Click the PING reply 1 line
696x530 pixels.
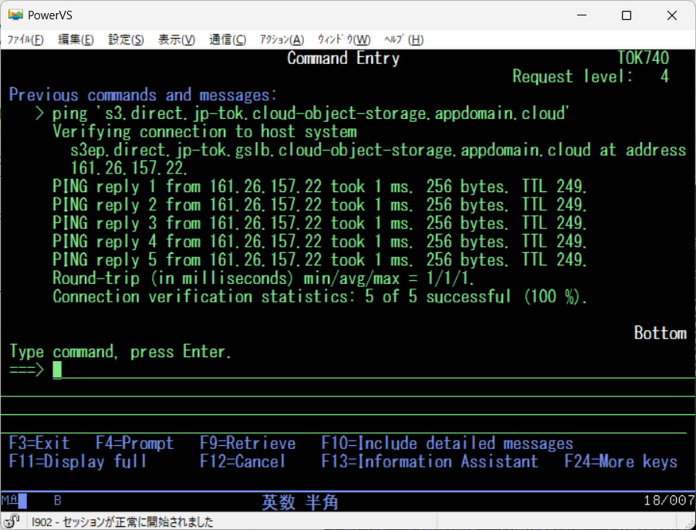coord(319,187)
